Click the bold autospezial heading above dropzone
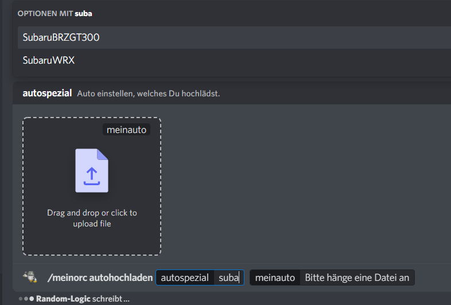Viewport: 451px width, 305px height. (47, 93)
